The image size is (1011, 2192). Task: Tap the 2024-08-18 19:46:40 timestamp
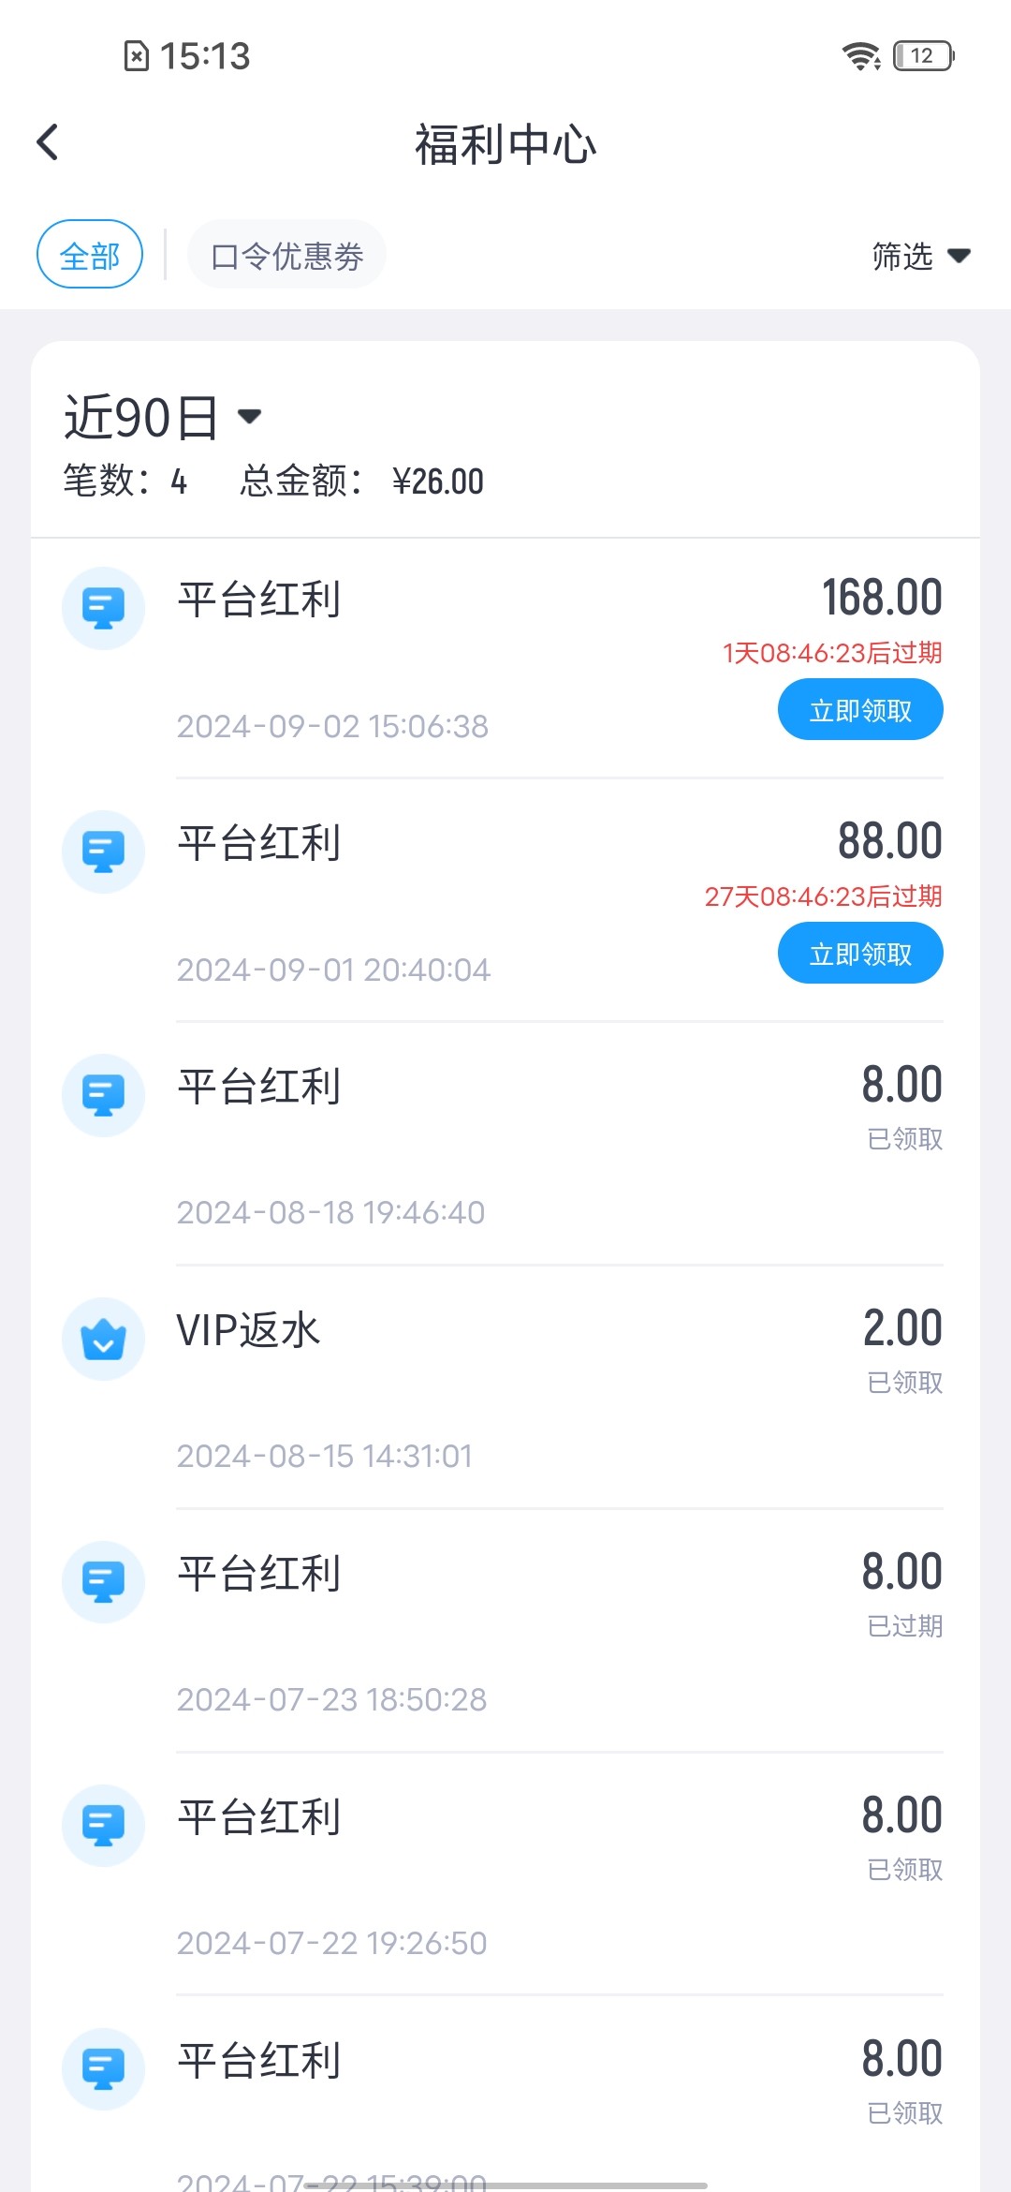330,1213
